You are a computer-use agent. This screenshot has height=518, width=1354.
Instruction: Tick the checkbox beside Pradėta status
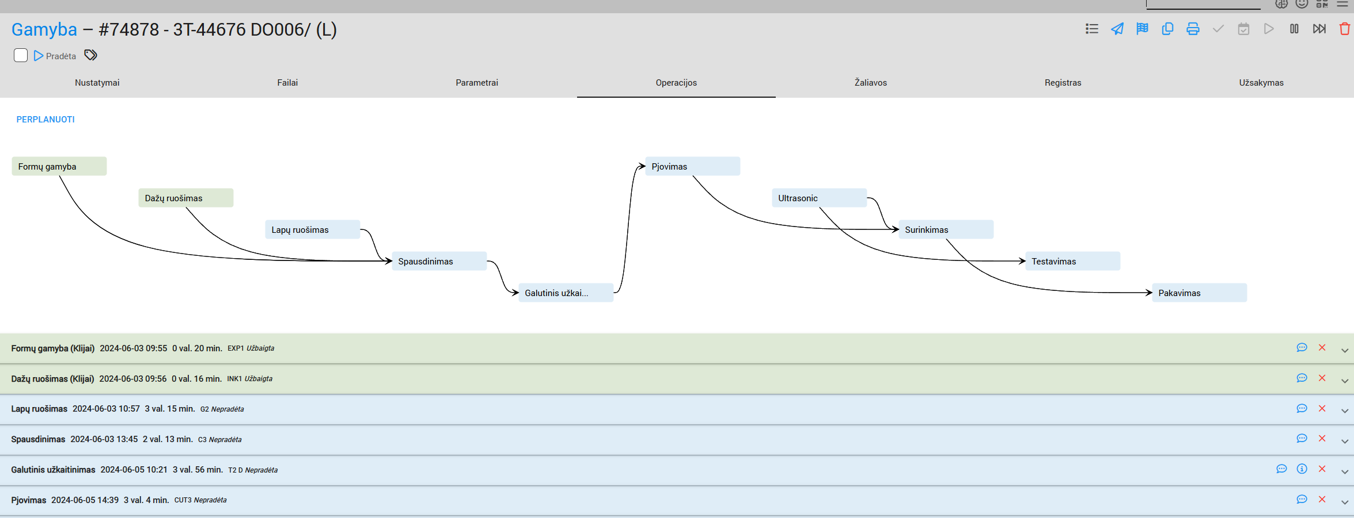tap(21, 55)
